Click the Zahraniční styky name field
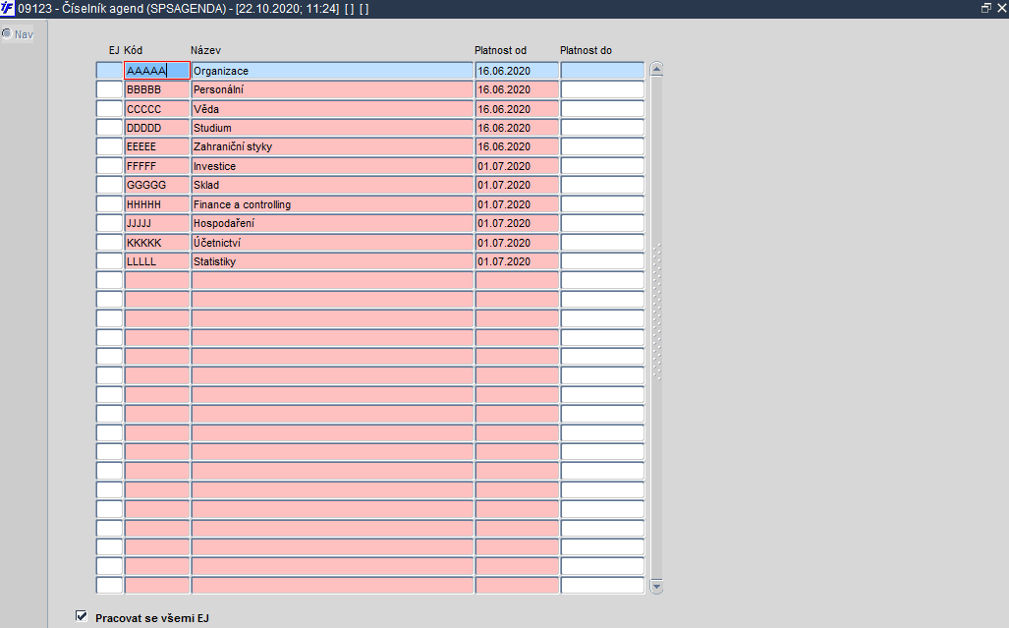This screenshot has height=628, width=1009. point(332,146)
